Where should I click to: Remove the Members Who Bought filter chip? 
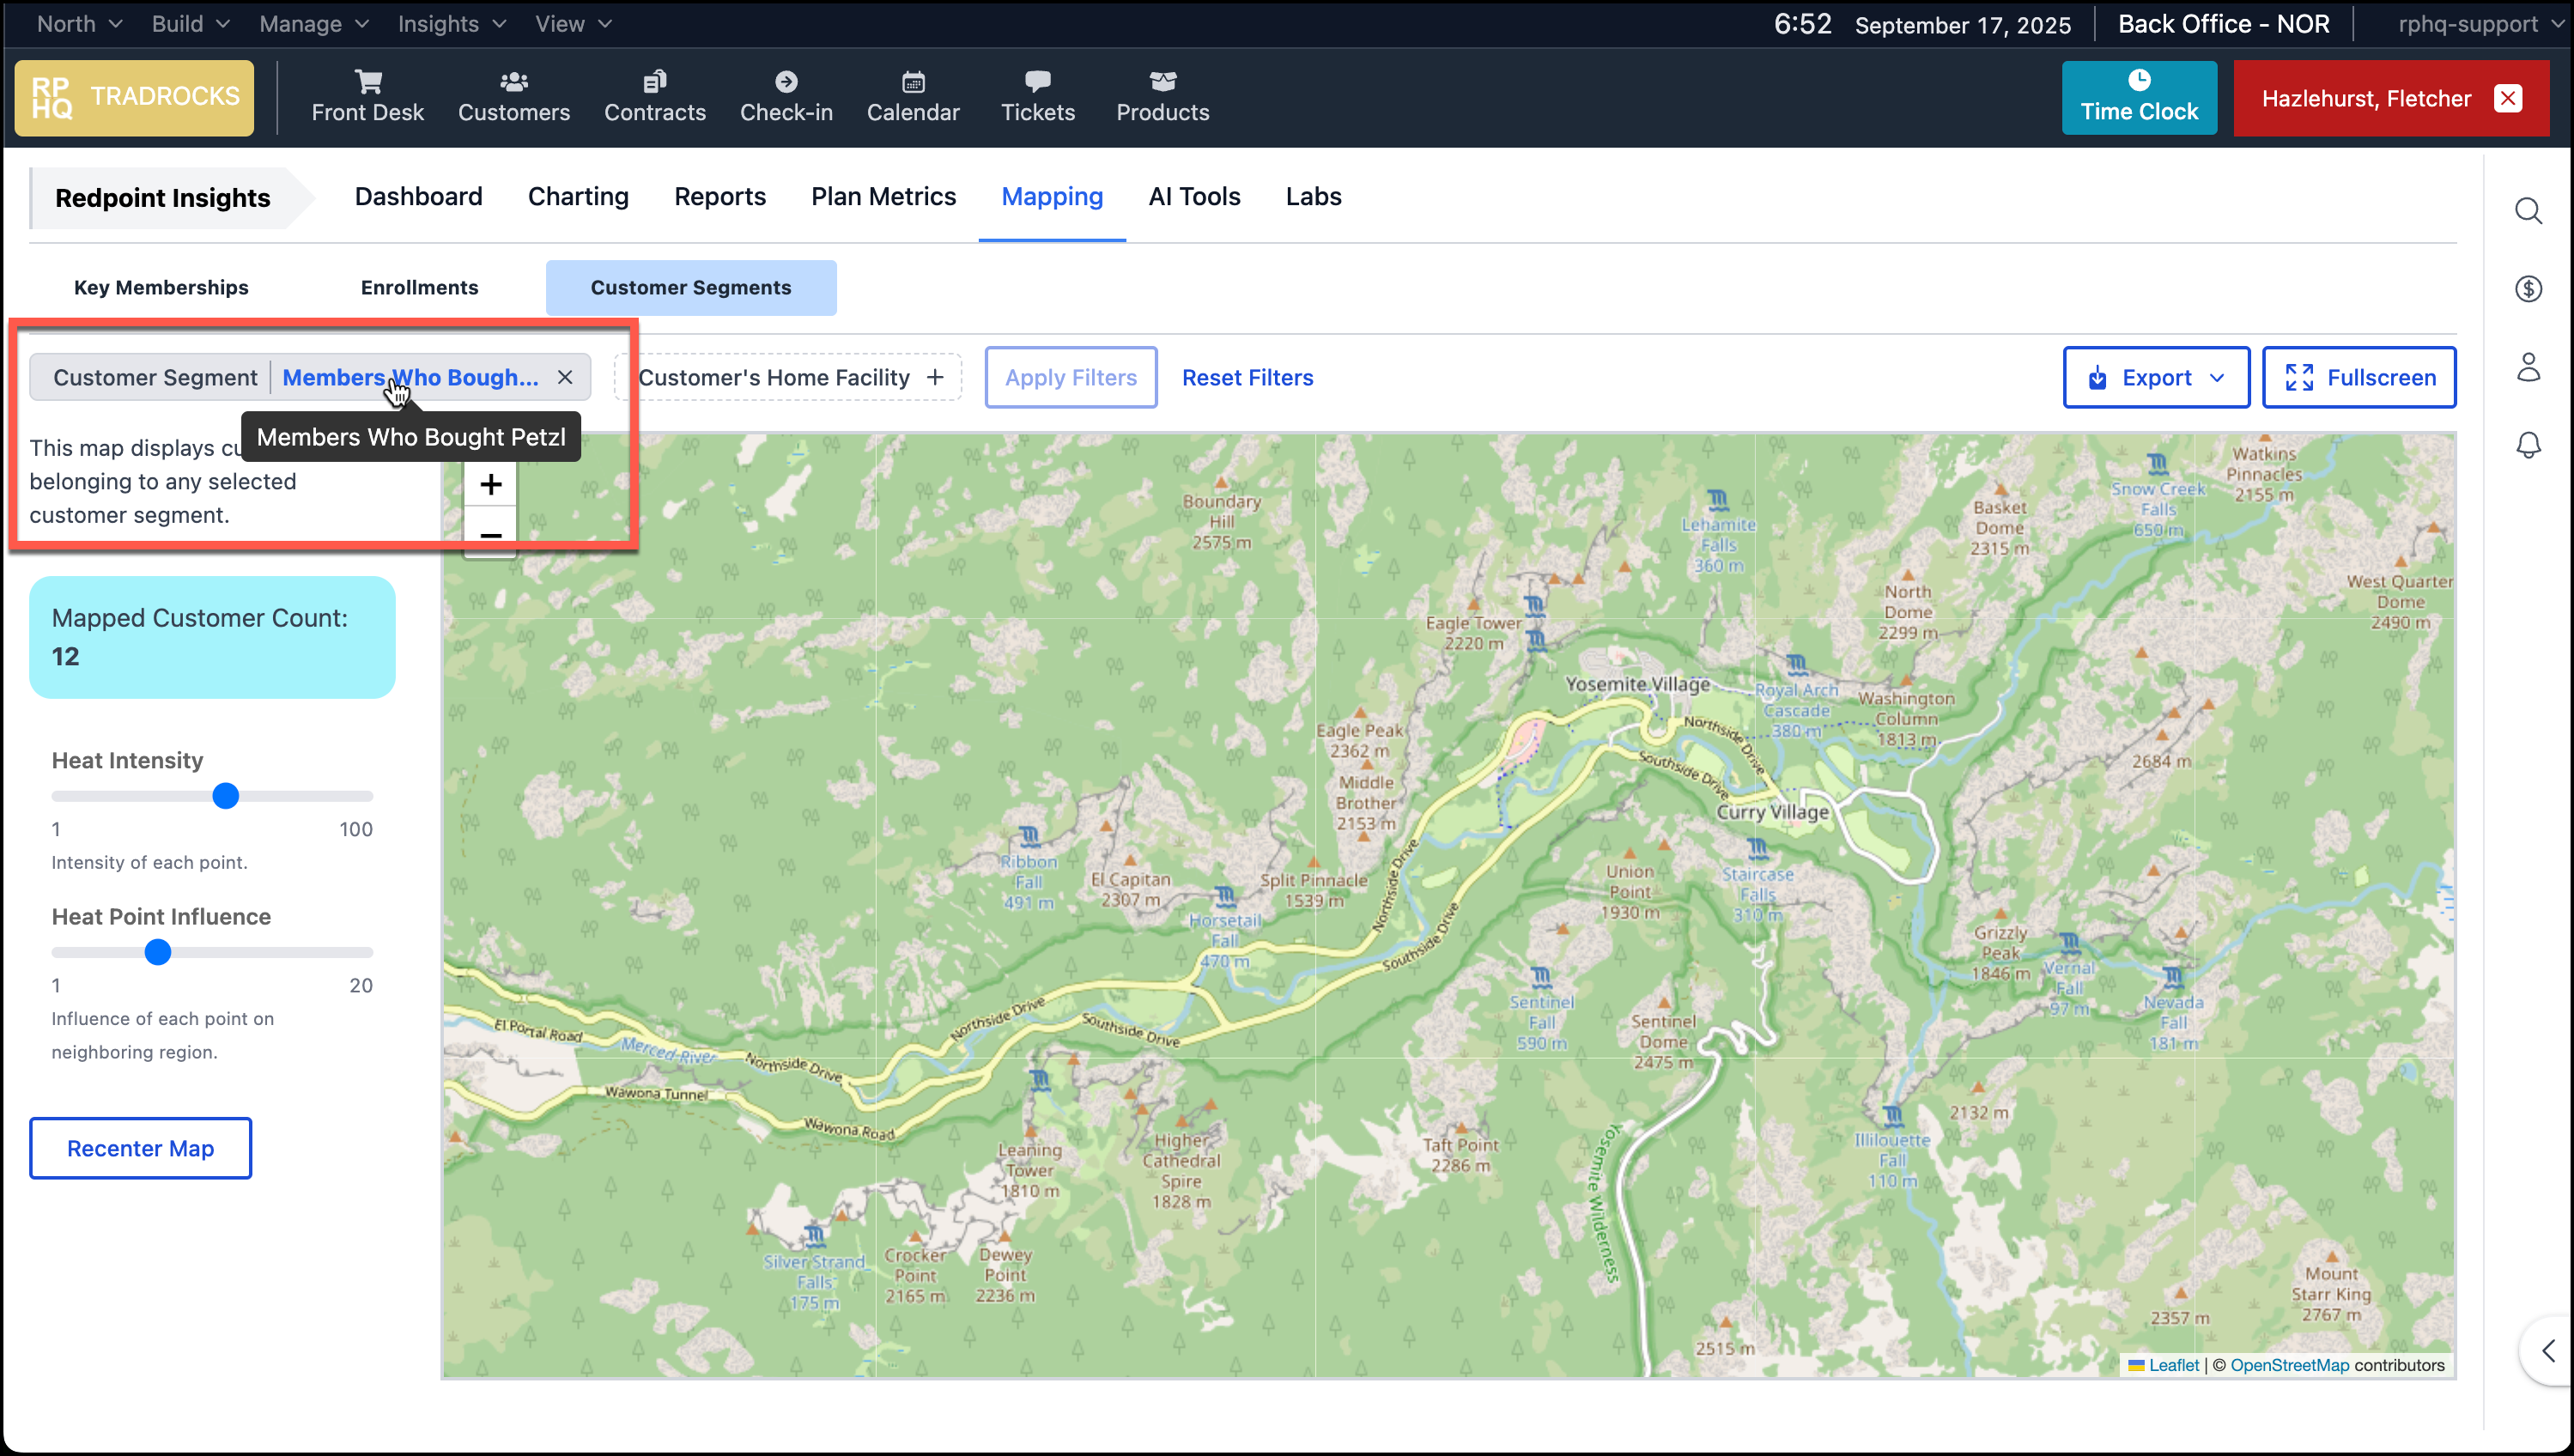[565, 377]
